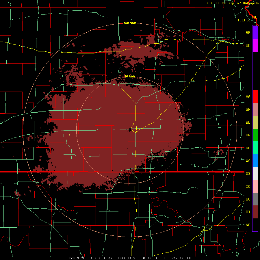The image size is (260, 260).
Task: Click the WS legend label
Action: (248, 161)
